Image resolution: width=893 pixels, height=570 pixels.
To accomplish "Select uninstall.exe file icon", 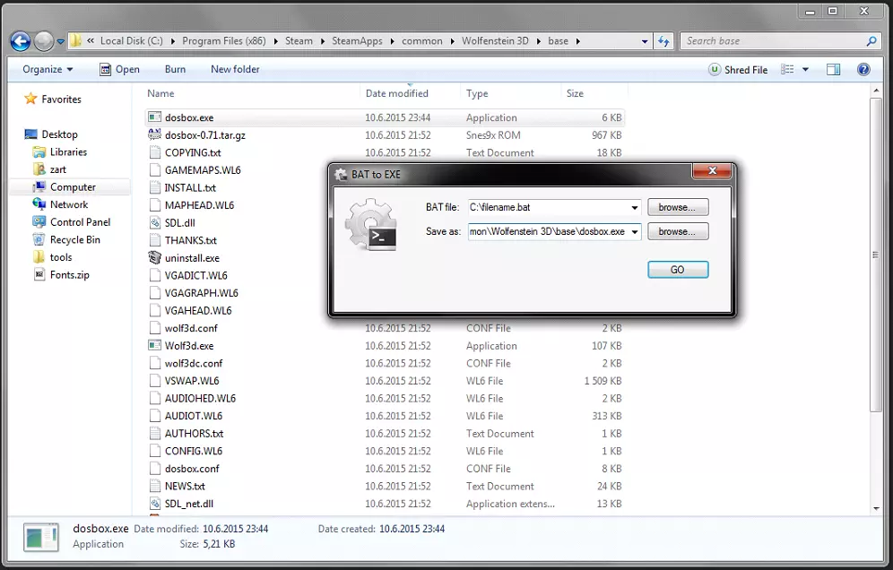I will (x=154, y=258).
